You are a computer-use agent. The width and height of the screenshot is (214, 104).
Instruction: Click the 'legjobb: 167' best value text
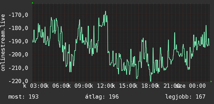(x=185, y=97)
